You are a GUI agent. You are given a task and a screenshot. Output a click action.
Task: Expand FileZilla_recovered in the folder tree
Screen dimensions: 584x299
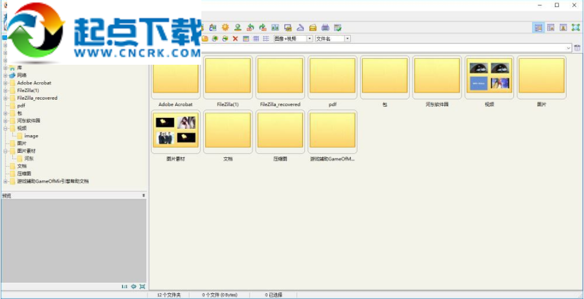(x=5, y=98)
